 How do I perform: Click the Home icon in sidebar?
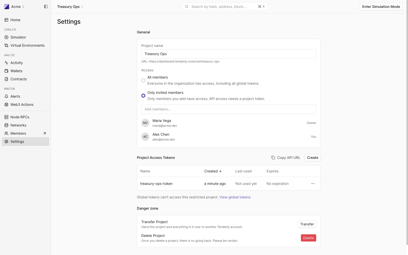click(x=6, y=20)
